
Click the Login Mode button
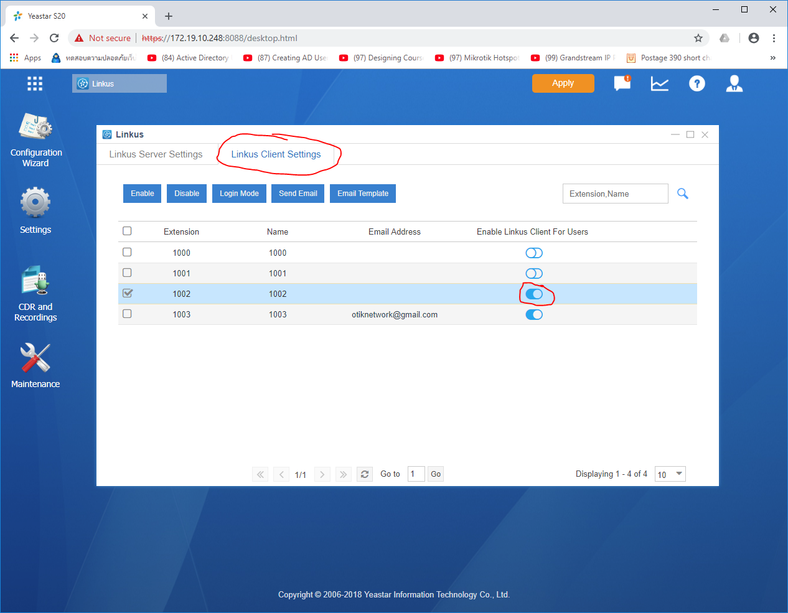(239, 194)
